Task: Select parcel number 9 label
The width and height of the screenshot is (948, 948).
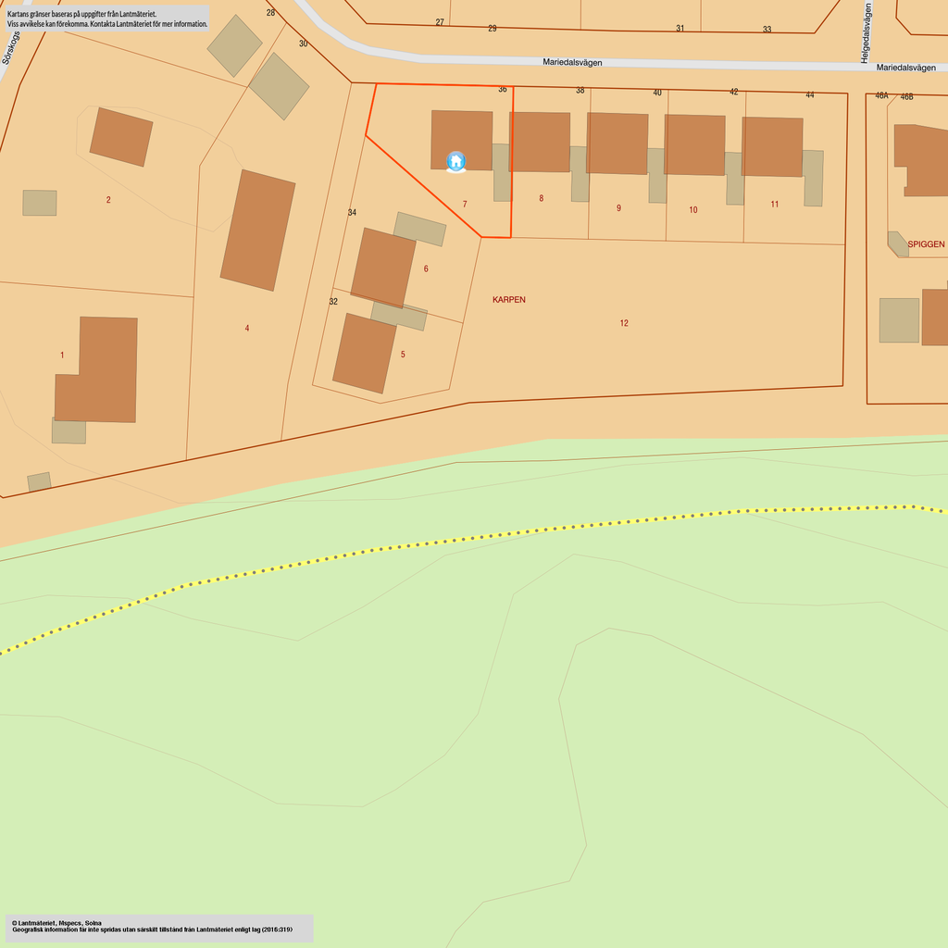Action: (618, 208)
